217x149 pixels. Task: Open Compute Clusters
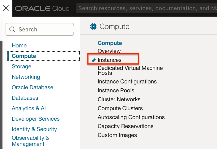(120, 108)
